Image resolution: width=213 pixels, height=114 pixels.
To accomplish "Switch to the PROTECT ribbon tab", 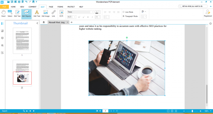I will pyautogui.click(x=71, y=7).
